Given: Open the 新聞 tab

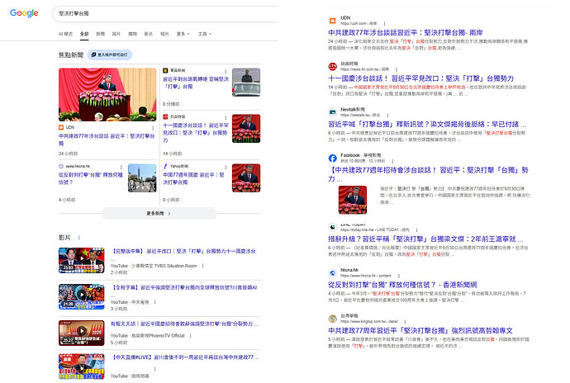Looking at the screenshot, I should pos(100,34).
